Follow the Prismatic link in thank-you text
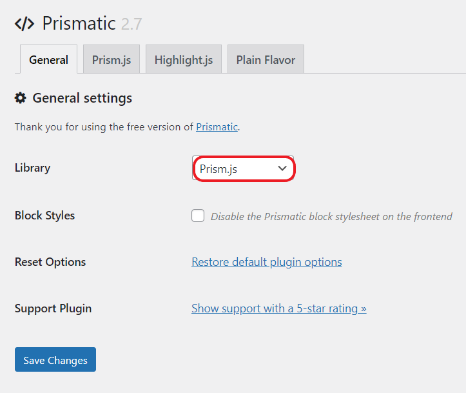This screenshot has width=466, height=393. pos(217,127)
